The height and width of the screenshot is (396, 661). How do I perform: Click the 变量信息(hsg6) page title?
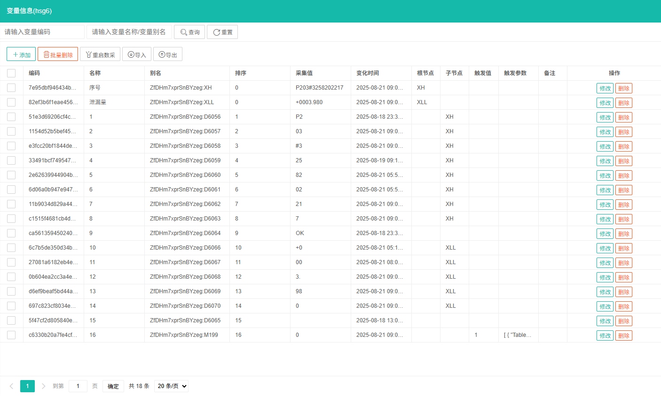point(29,11)
